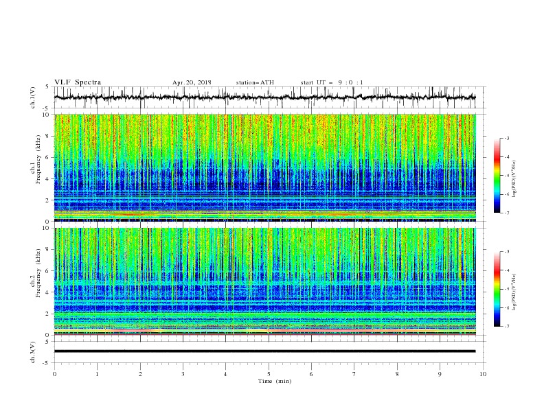Click the "9" tick on the time axis
The image size is (544, 420).
(x=440, y=374)
